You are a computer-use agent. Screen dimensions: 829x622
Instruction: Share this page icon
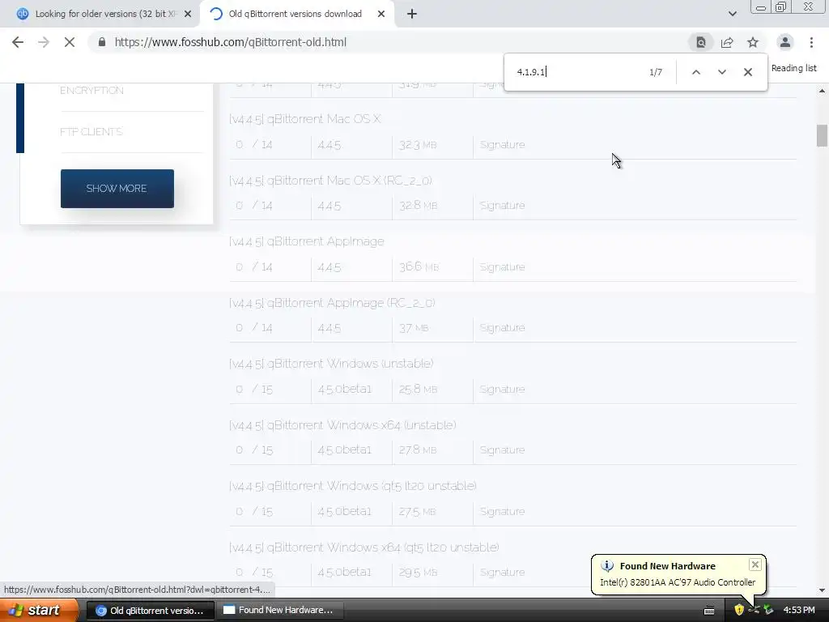click(727, 42)
